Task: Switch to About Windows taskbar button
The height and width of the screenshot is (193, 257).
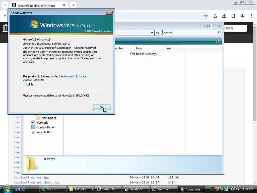Action: (x=191, y=189)
